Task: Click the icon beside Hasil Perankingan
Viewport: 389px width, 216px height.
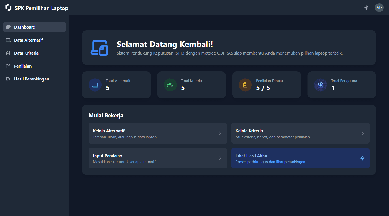Action: tap(8, 79)
